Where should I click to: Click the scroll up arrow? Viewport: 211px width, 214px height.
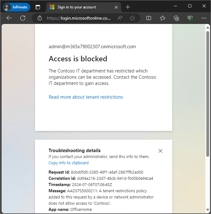(208, 28)
